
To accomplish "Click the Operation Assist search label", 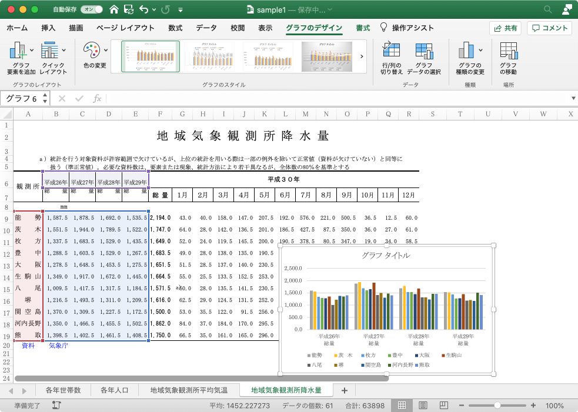I will click(413, 28).
